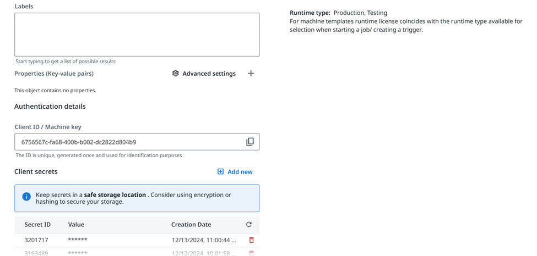Screen dimensions: 537x256
Task: Delete secret 3201717 with trash icon
Action: click(x=251, y=240)
